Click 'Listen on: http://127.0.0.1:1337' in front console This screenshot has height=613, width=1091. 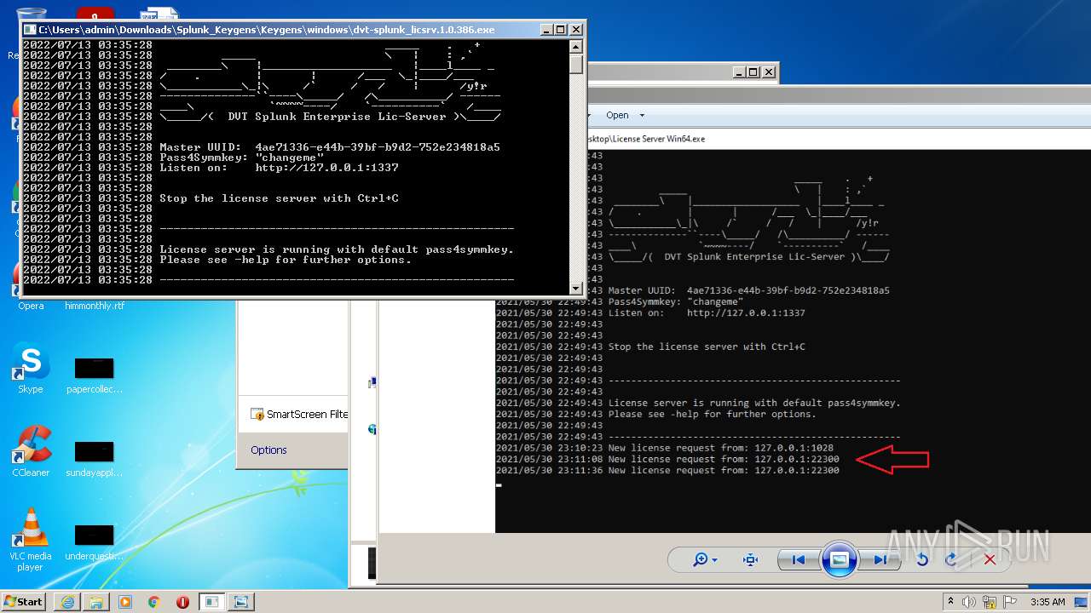pos(279,168)
